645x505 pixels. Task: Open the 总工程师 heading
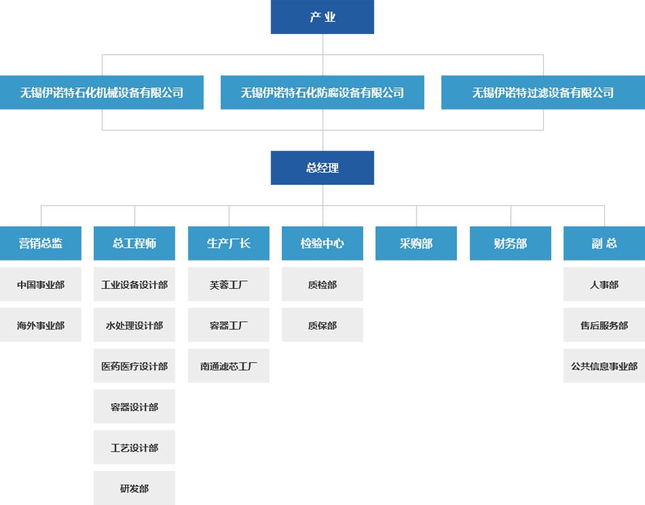135,243
